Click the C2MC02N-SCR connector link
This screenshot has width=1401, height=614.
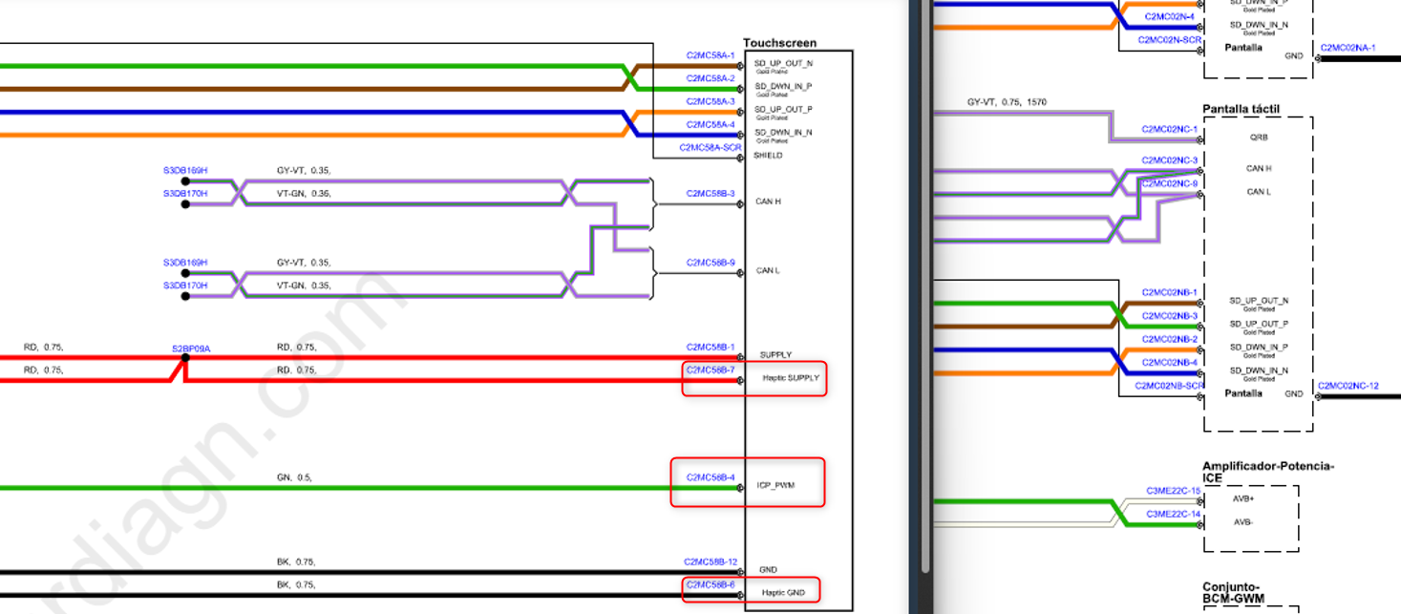[1169, 39]
